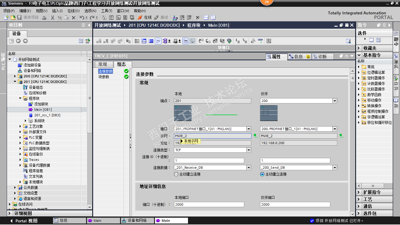The image size is (400, 225).
Task: Collapse the 201 [CPU 1214C DC/DC/DC] tree node
Action: pyautogui.click(x=15, y=82)
